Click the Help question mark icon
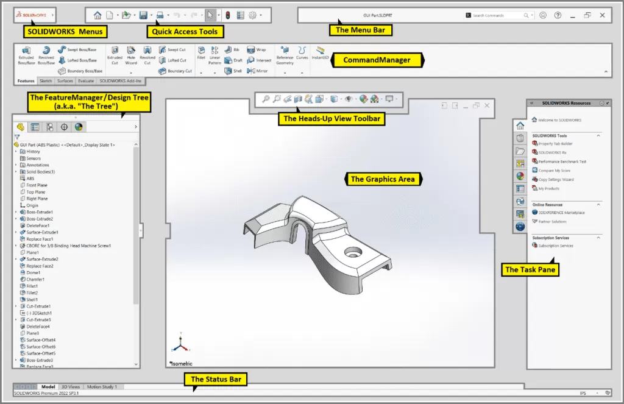Image resolution: width=624 pixels, height=404 pixels. tap(558, 15)
